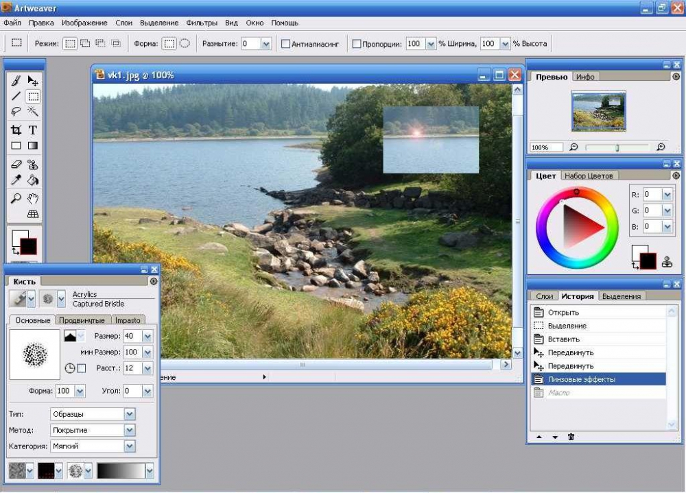The height and width of the screenshot is (493, 686).
Task: Enable the Антиалиасинг checkbox
Action: (286, 44)
